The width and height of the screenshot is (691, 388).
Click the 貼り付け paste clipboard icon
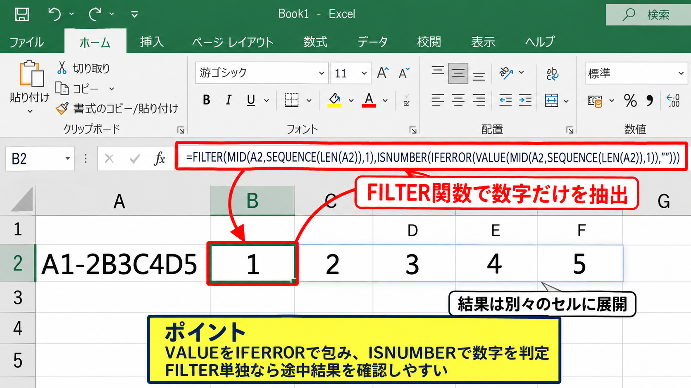tap(31, 74)
